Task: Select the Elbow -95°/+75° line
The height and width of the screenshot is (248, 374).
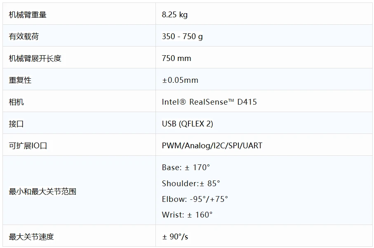Action: [x=195, y=199]
